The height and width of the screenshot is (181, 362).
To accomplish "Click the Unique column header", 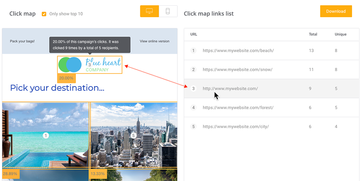I will [x=340, y=35].
